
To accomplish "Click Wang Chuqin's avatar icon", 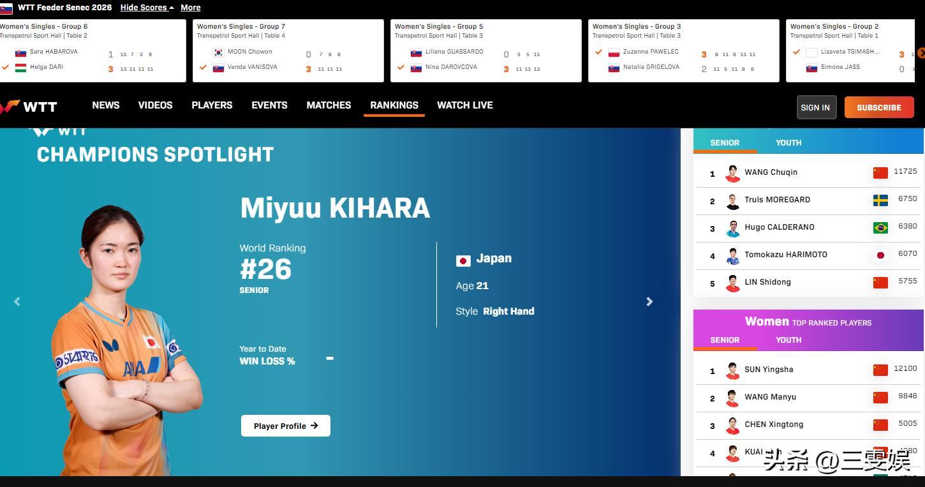I will (732, 173).
